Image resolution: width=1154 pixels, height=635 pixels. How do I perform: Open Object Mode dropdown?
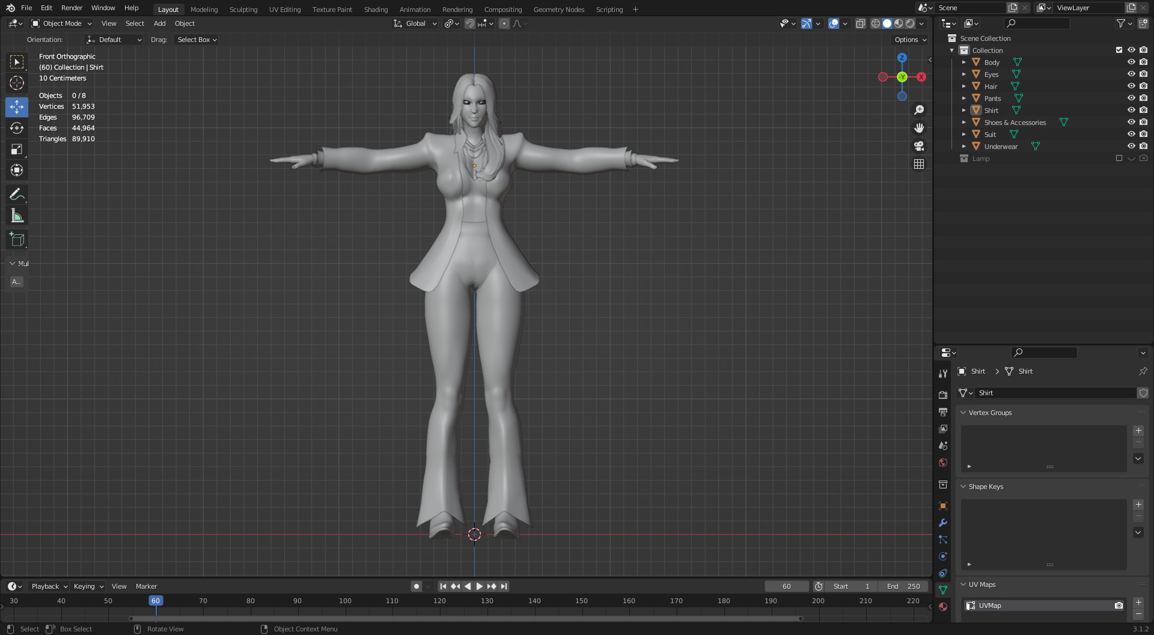tap(61, 23)
